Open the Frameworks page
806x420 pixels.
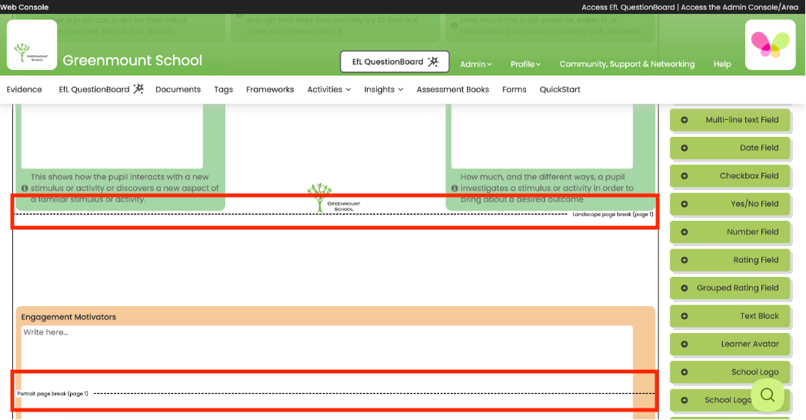click(270, 89)
